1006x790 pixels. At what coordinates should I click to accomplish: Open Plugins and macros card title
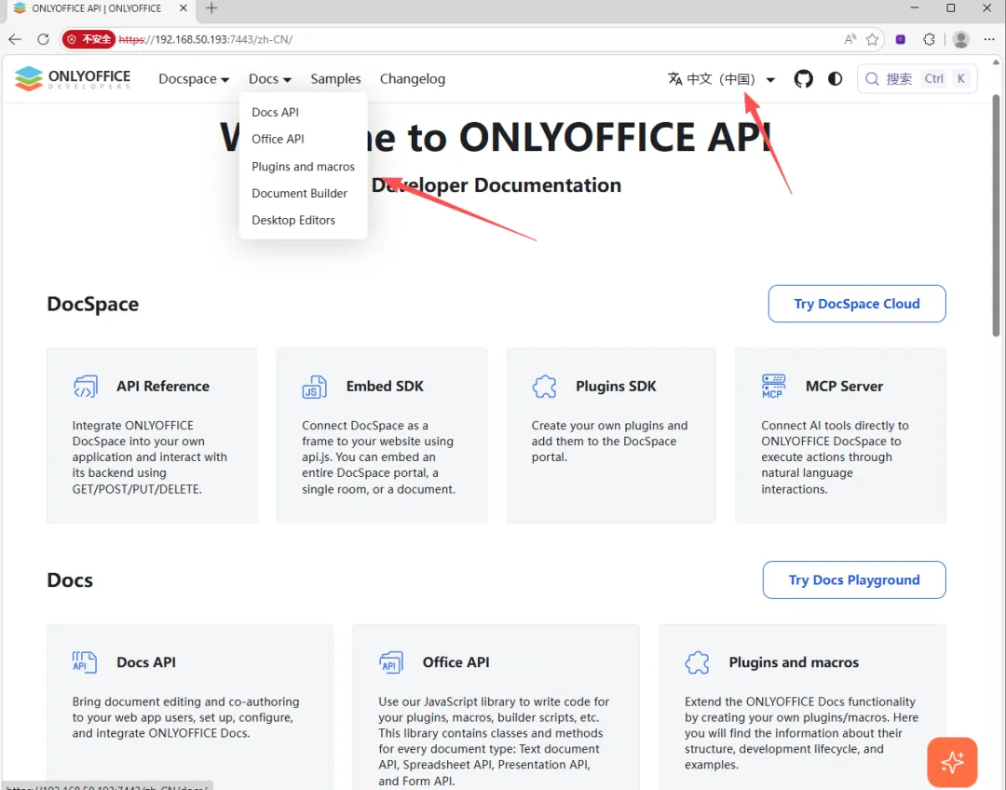794,662
